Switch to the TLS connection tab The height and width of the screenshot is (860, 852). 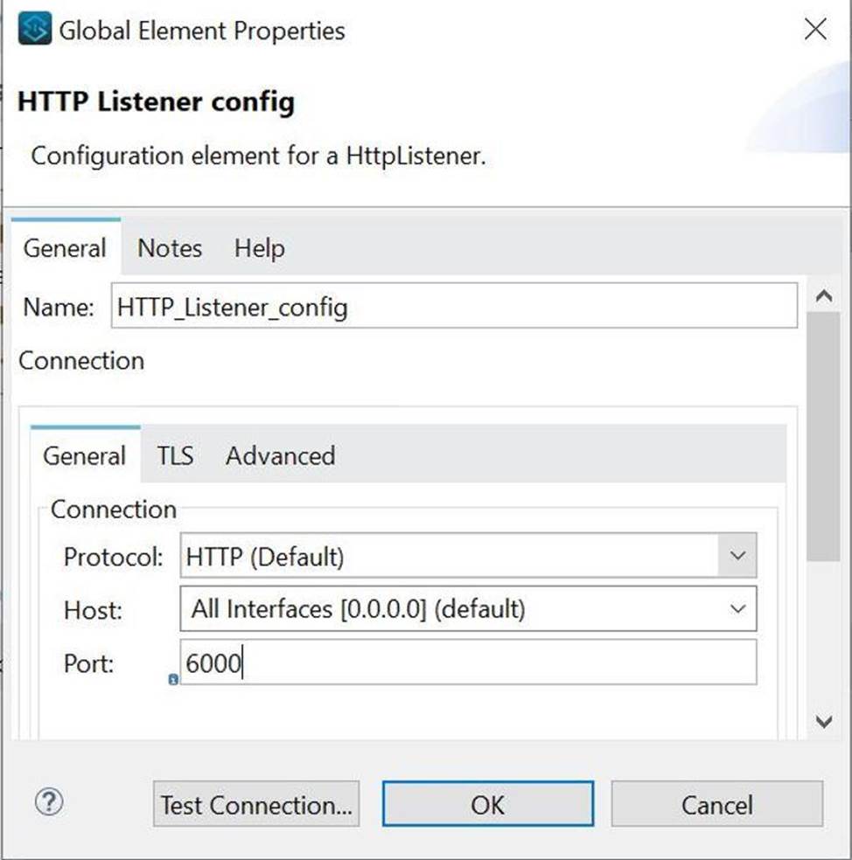[175, 455]
